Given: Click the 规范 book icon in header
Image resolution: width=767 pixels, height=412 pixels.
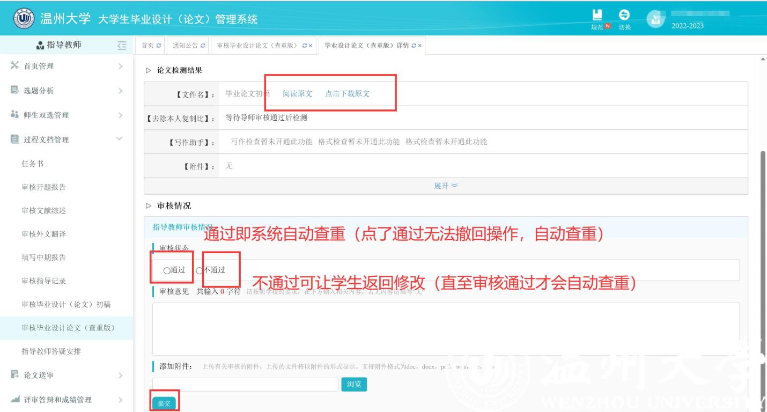Looking at the screenshot, I should point(597,15).
